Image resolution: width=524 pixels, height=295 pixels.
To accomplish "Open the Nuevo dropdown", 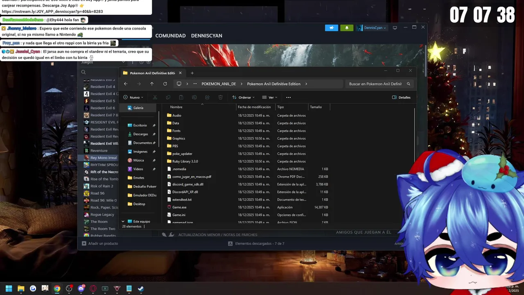I will click(133, 98).
